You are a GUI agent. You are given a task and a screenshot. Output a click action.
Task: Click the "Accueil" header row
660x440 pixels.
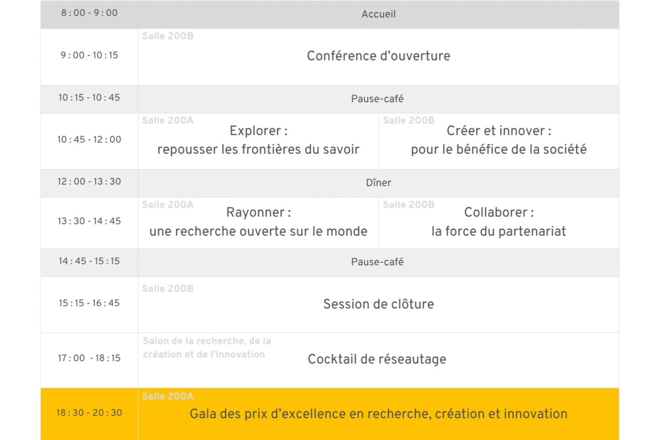(x=378, y=14)
